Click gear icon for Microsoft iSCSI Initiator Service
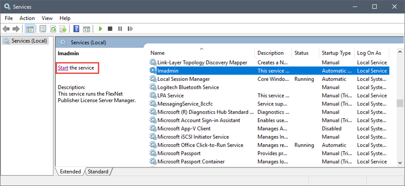The width and height of the screenshot is (405, 186). click(x=153, y=136)
